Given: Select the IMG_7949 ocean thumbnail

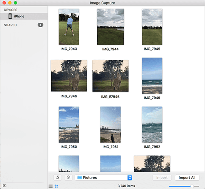Looking at the screenshot, I should (x=152, y=76).
